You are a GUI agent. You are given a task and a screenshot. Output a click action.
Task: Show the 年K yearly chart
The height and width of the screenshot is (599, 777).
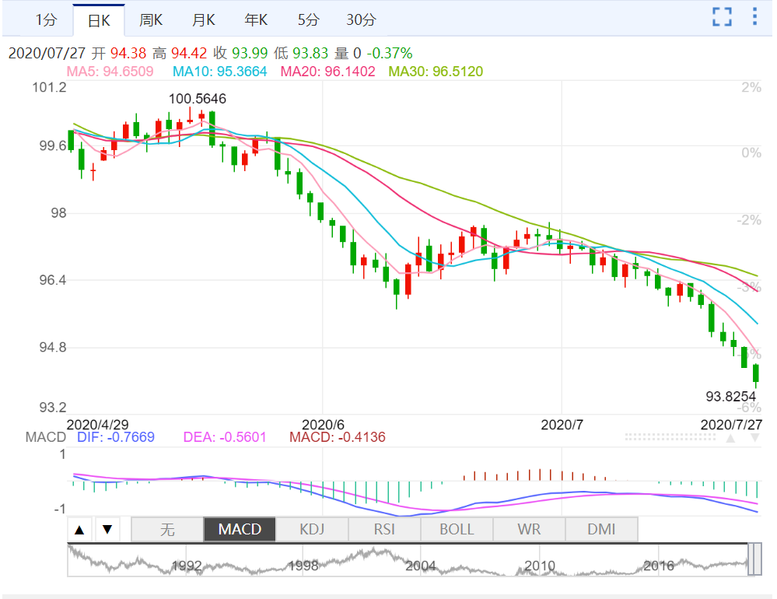[x=256, y=19]
